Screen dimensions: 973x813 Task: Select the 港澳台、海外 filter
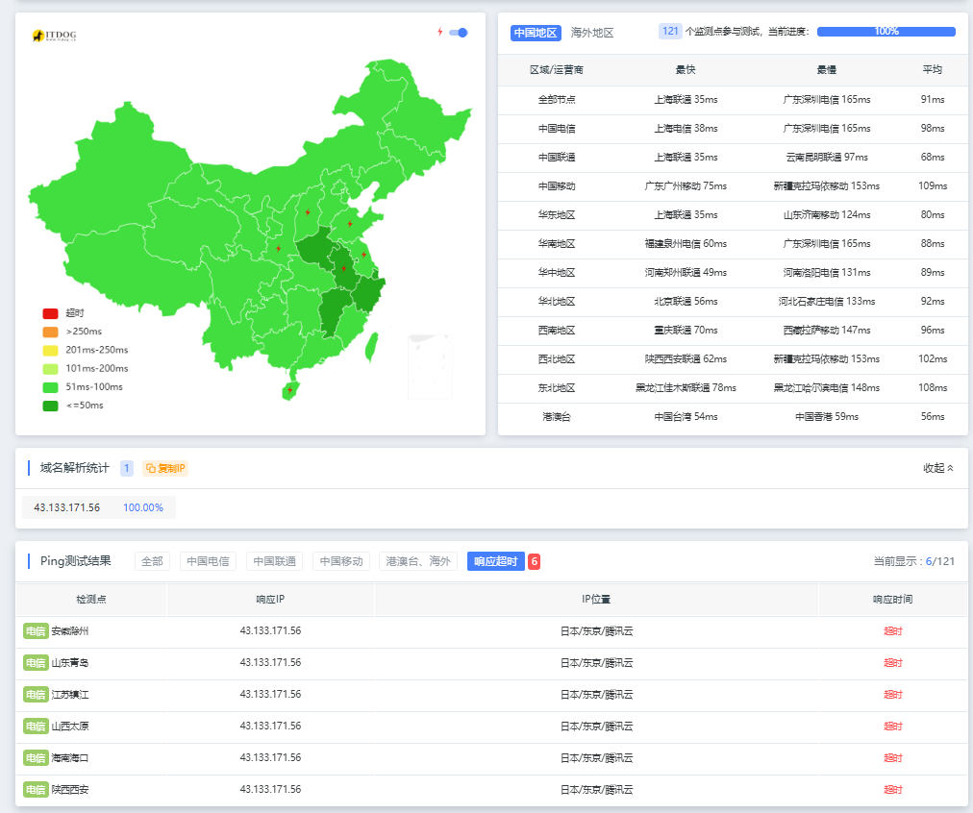point(418,561)
